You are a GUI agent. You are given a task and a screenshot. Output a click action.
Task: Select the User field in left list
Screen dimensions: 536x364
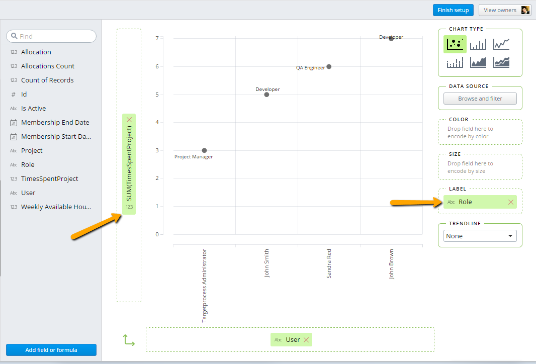(x=28, y=193)
